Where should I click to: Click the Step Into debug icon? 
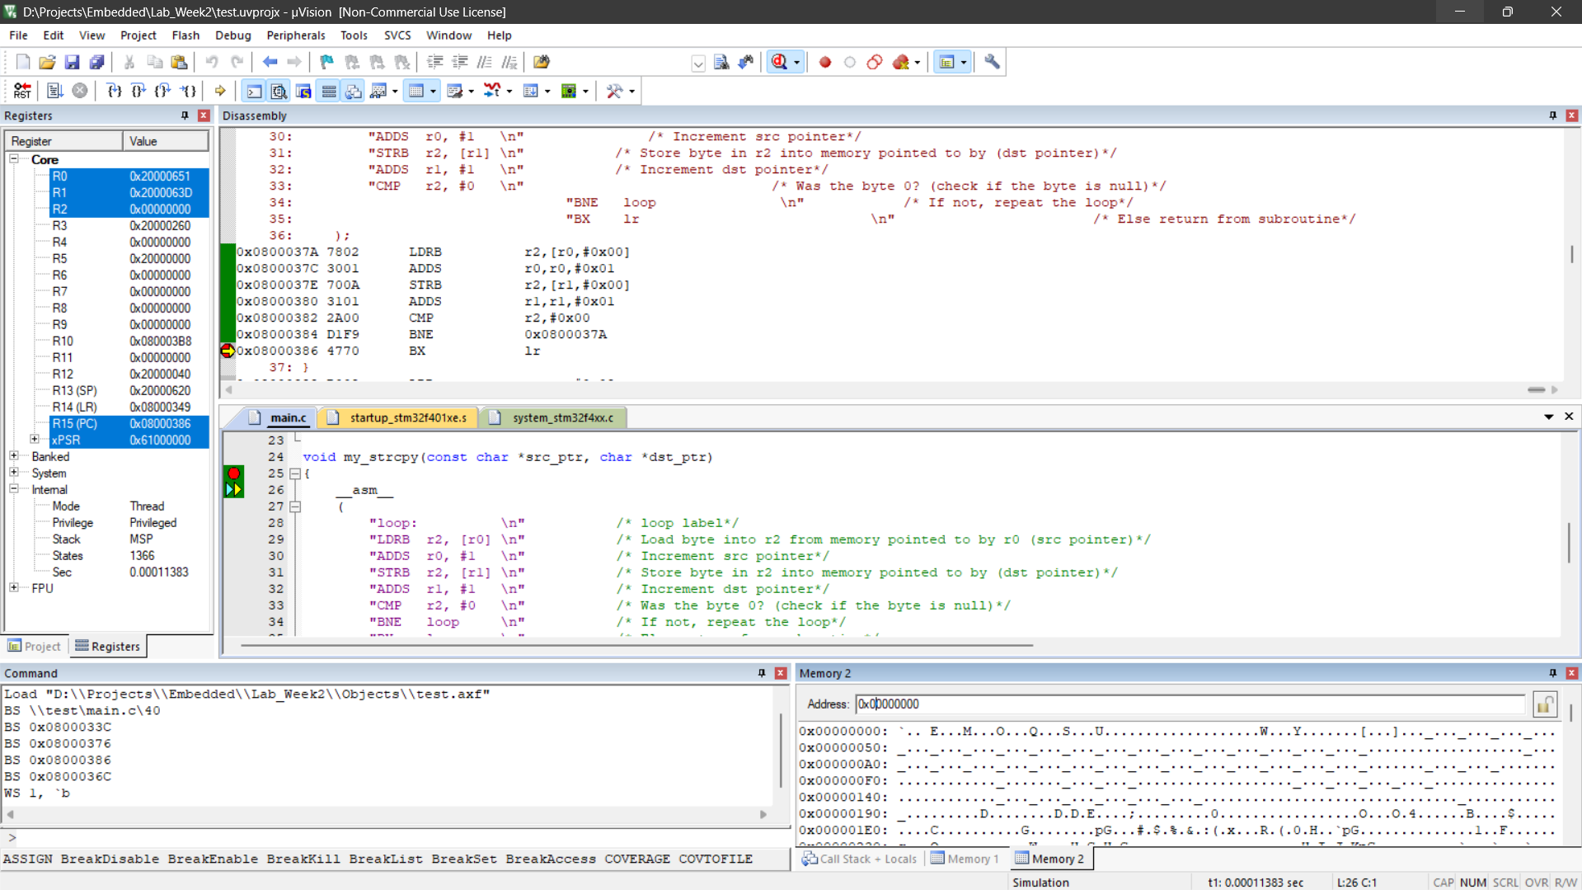tap(114, 91)
